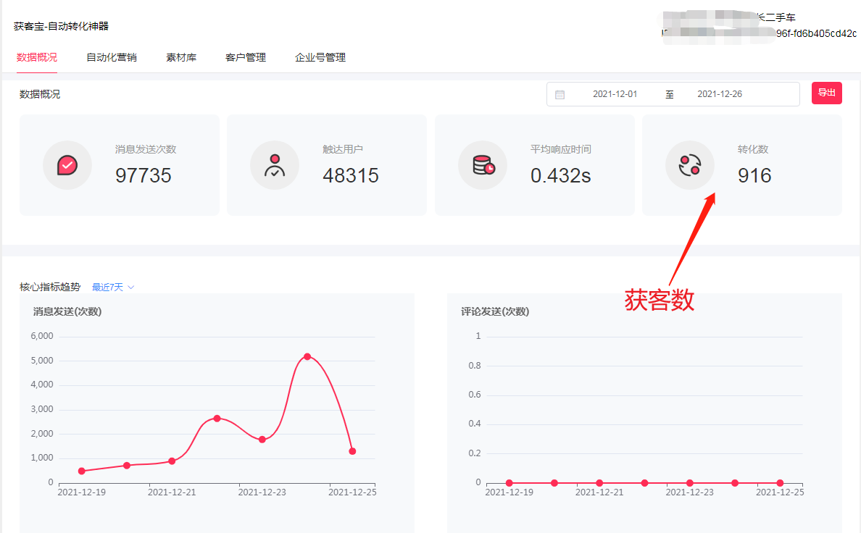Click the user icon on the 触达用户 card
Image resolution: width=861 pixels, height=533 pixels.
pos(275,164)
